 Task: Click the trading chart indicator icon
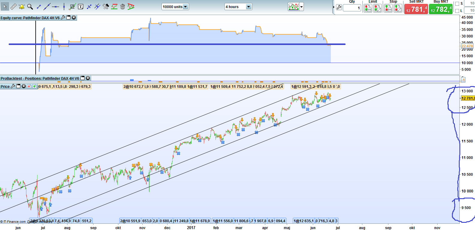coord(293,7)
